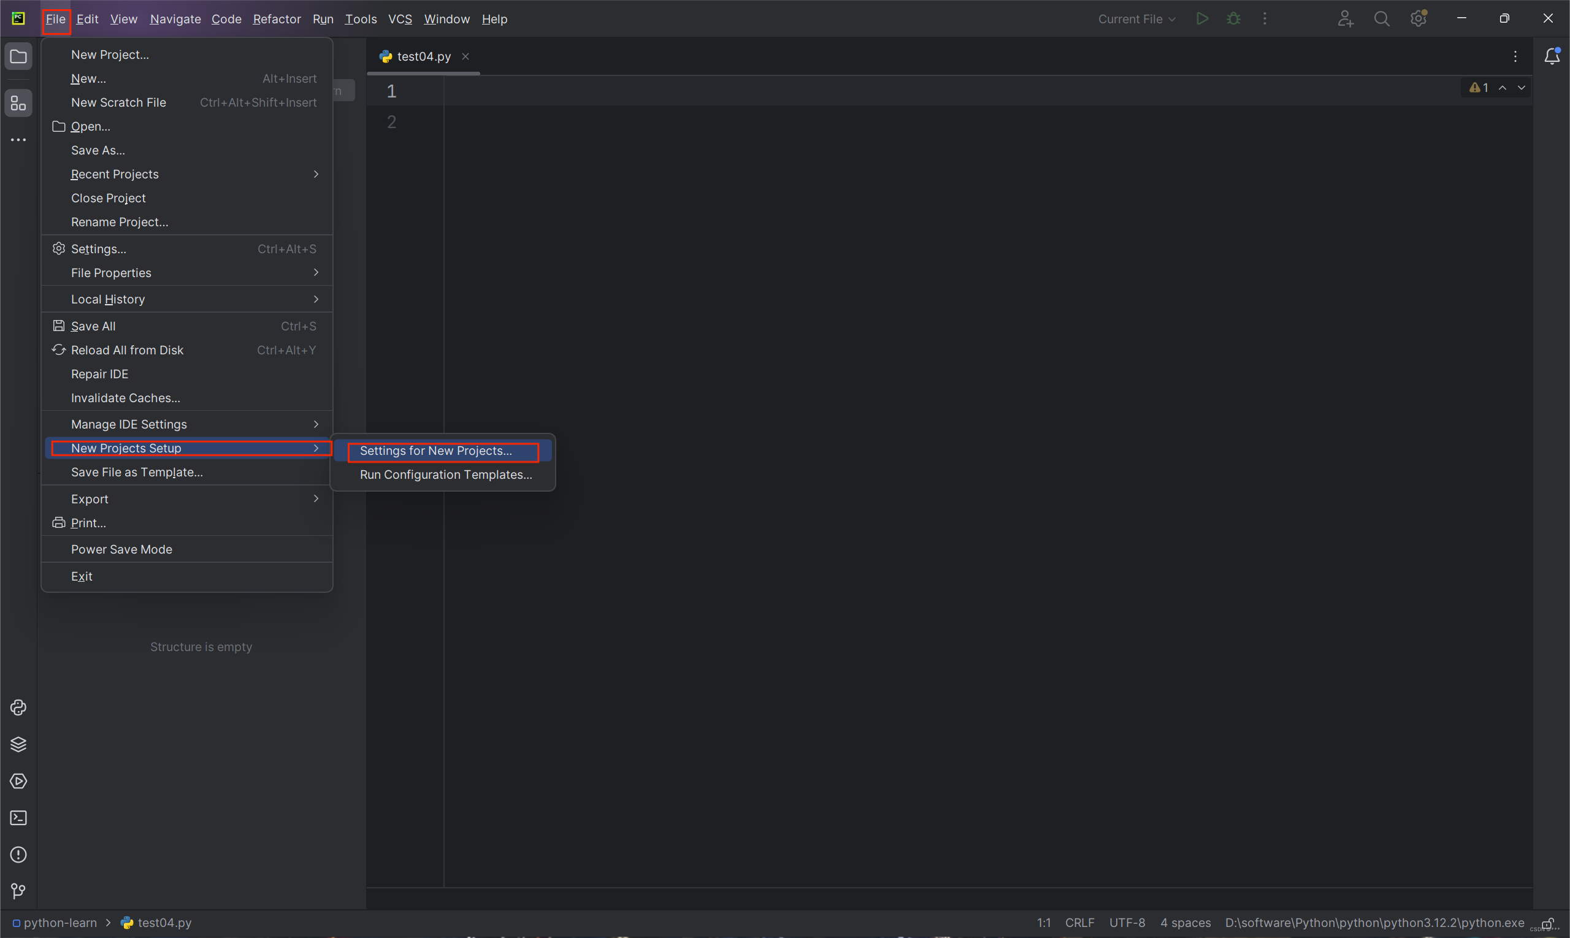
Task: Expand the Current File run configuration dropdown
Action: 1136,19
